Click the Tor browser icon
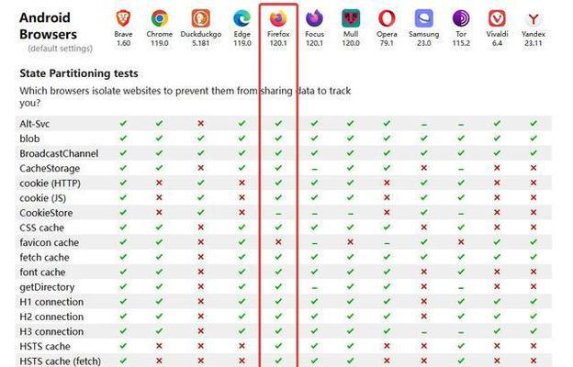Image resolution: width=573 pixels, height=367 pixels. pyautogui.click(x=461, y=18)
